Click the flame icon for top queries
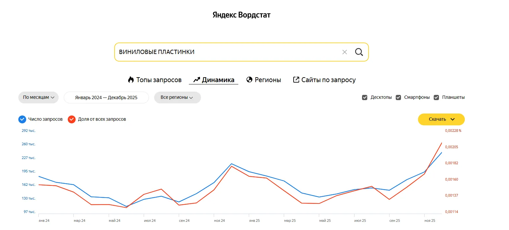 coord(131,80)
